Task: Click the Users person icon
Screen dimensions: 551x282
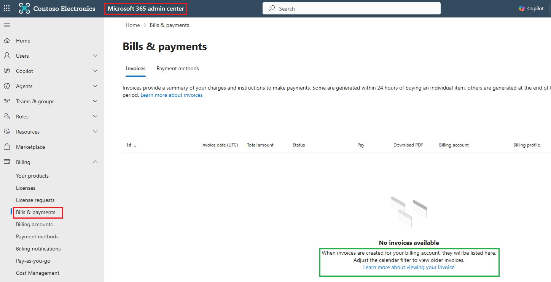Action: click(x=7, y=56)
